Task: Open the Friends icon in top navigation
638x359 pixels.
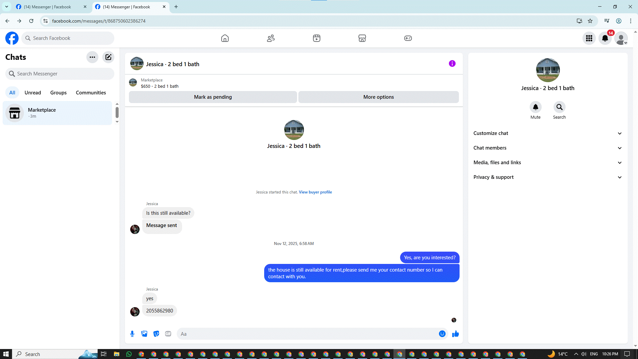Action: pyautogui.click(x=271, y=38)
